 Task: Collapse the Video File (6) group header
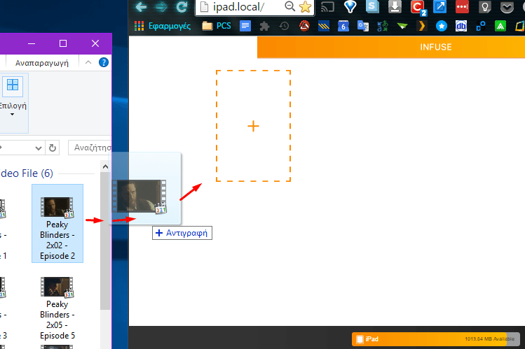(27, 173)
